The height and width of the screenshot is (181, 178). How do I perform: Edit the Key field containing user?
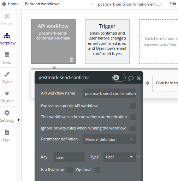pyautogui.click(x=69, y=157)
